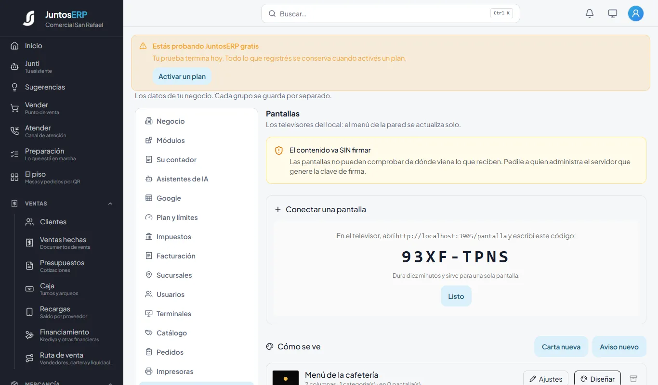Click the El piso grid icon
Image resolution: width=658 pixels, height=385 pixels.
14,177
